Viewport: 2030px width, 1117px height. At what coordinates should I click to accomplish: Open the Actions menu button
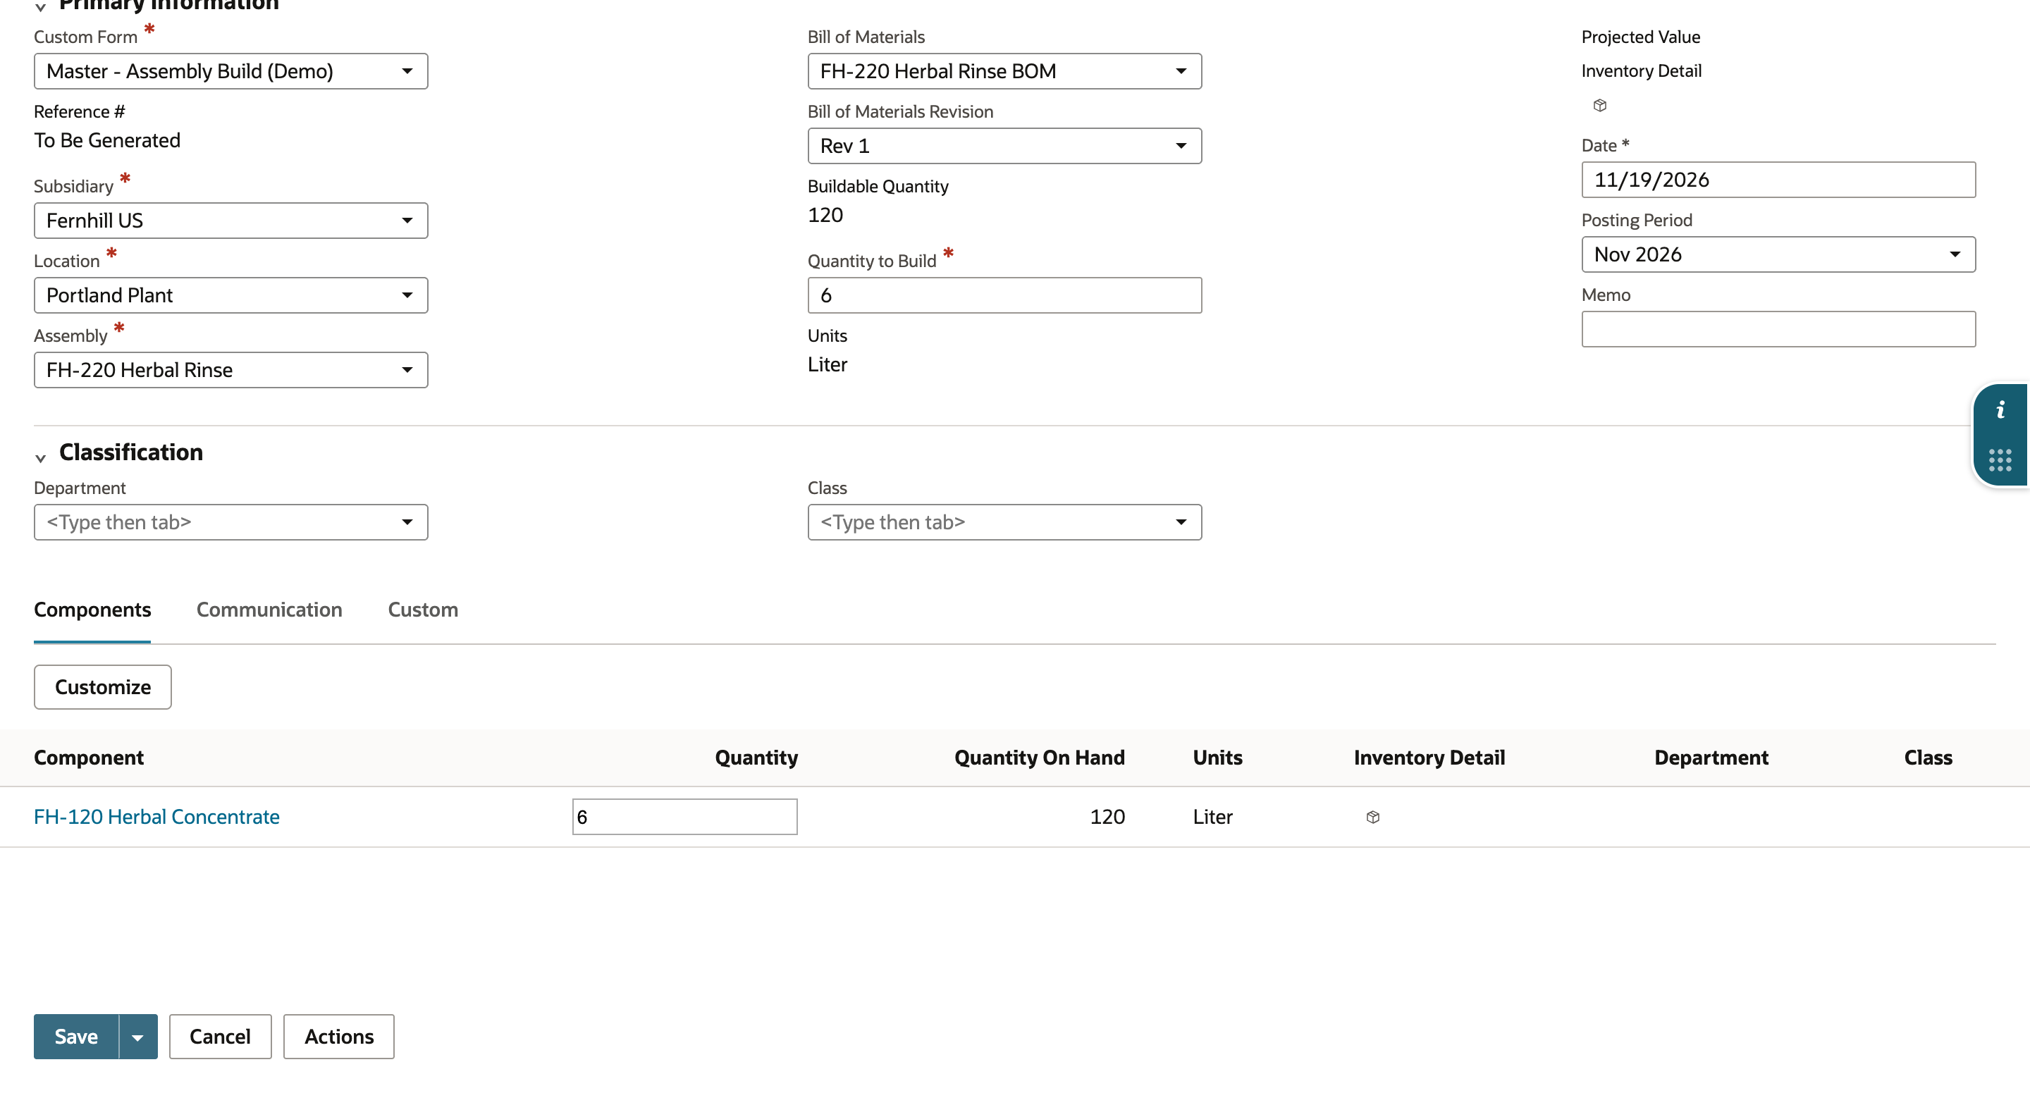pyautogui.click(x=339, y=1037)
